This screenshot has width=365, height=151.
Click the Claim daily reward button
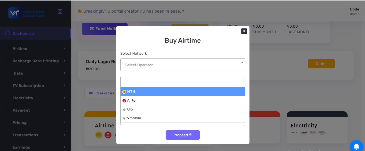(x=321, y=64)
